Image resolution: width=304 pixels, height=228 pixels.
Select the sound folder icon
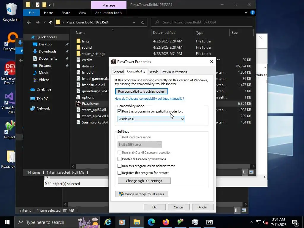tap(78, 47)
